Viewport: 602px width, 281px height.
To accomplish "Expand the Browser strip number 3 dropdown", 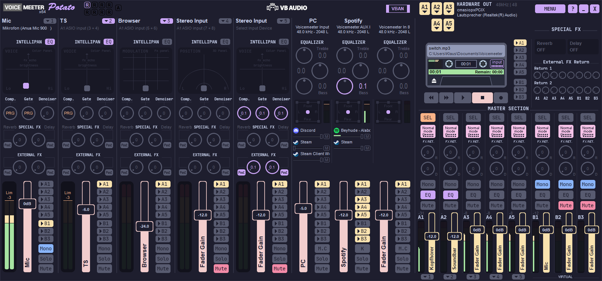I will [167, 21].
